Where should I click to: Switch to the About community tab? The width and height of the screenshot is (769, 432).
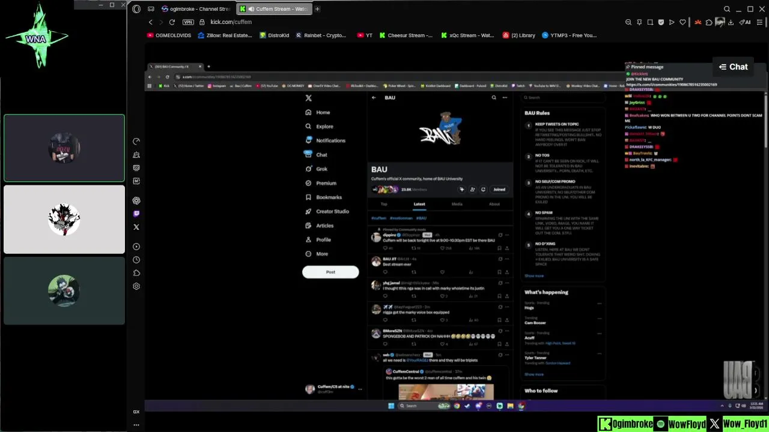[494, 204]
